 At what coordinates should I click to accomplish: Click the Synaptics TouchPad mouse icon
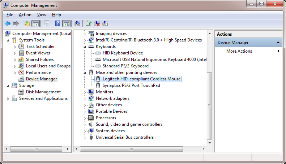click(98, 85)
